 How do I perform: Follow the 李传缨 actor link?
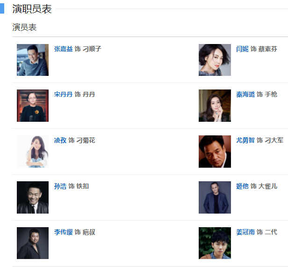click(x=64, y=232)
